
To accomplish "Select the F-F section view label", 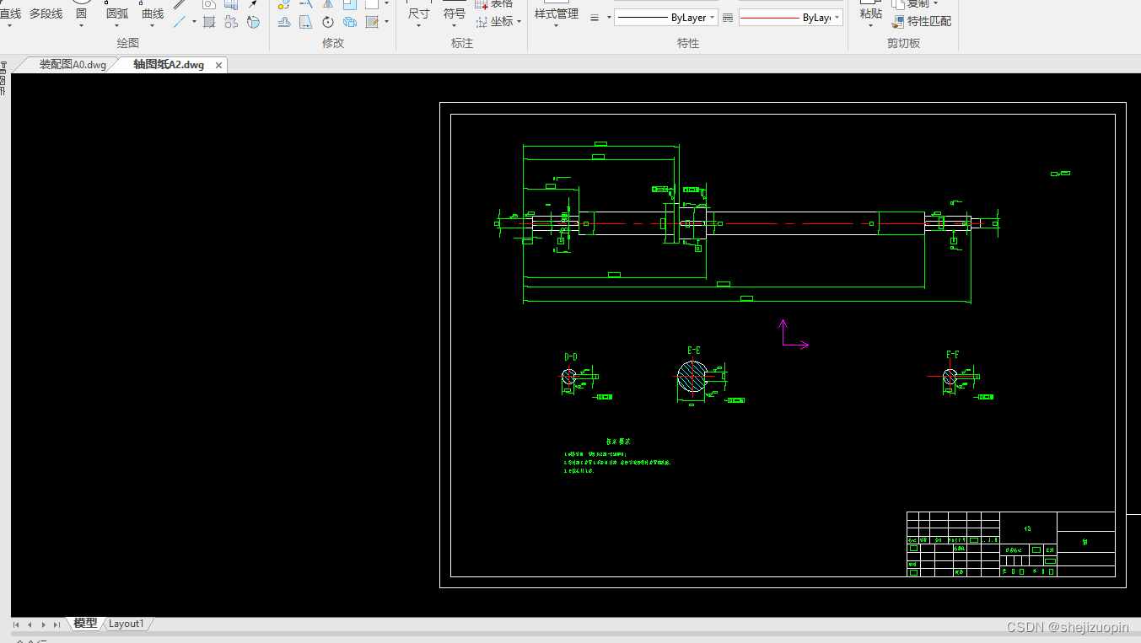I will tap(953, 355).
